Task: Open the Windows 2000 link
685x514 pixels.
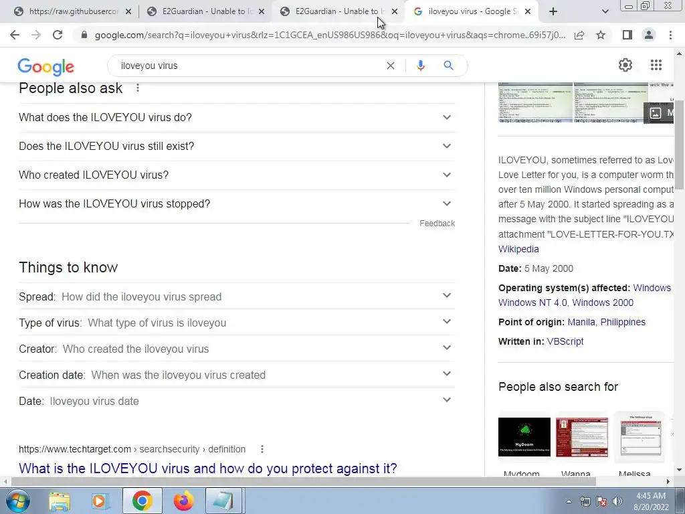Action: click(x=603, y=303)
